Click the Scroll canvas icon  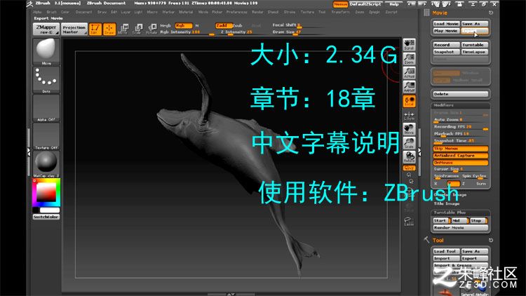(x=409, y=45)
